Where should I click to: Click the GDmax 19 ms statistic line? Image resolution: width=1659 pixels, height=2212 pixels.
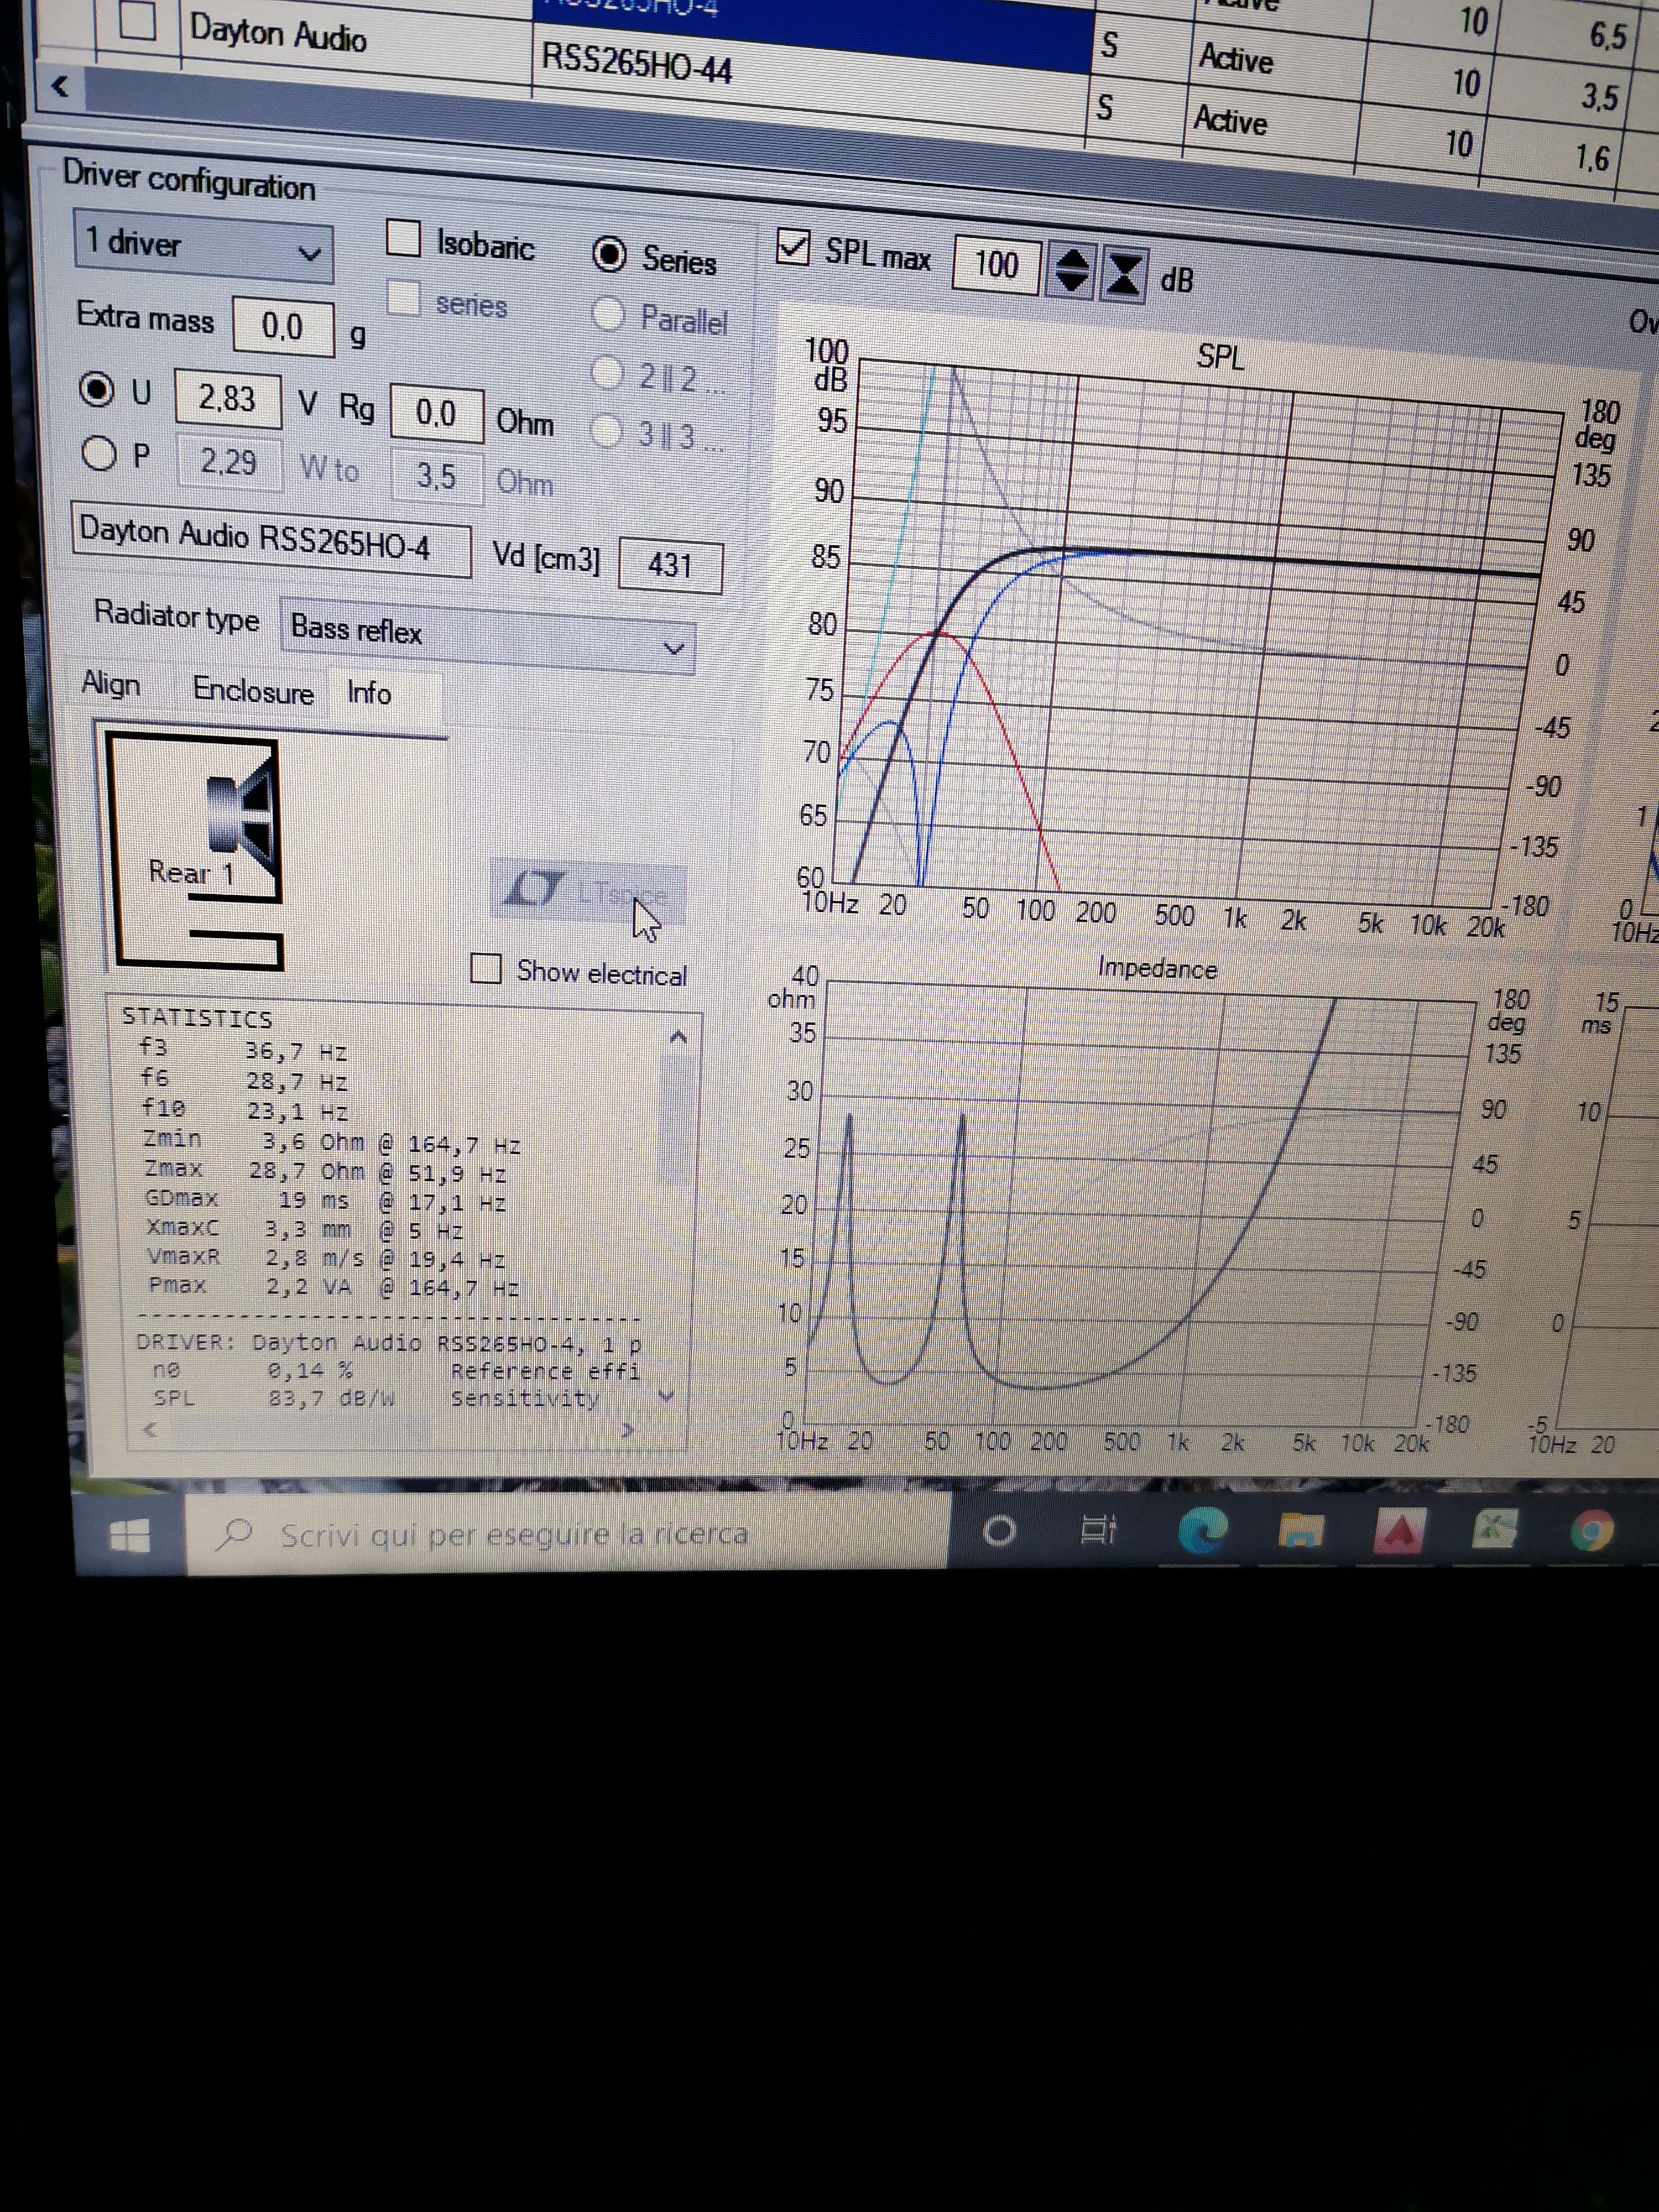click(x=325, y=1200)
